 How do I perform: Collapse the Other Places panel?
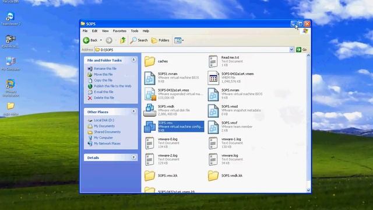pos(133,111)
